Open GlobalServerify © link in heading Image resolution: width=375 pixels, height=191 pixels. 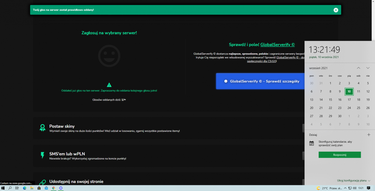tap(277, 45)
